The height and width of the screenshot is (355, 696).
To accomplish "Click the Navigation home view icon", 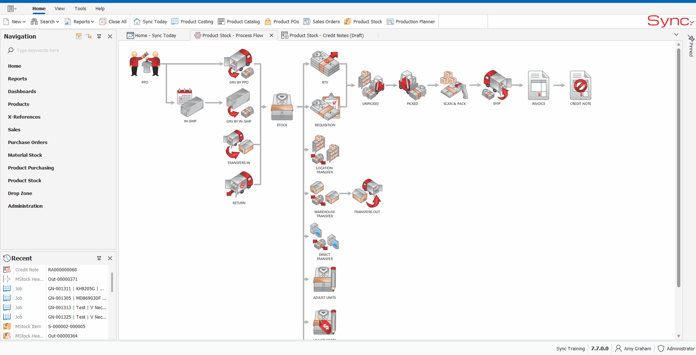I will point(79,36).
